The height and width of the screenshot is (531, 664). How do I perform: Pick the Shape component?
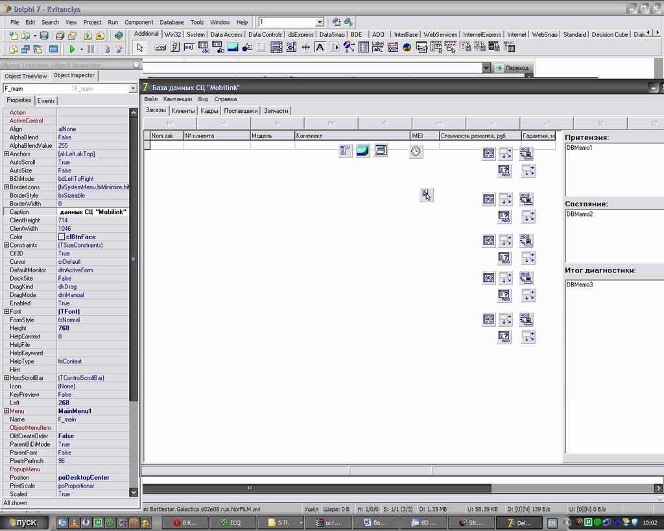[247, 47]
